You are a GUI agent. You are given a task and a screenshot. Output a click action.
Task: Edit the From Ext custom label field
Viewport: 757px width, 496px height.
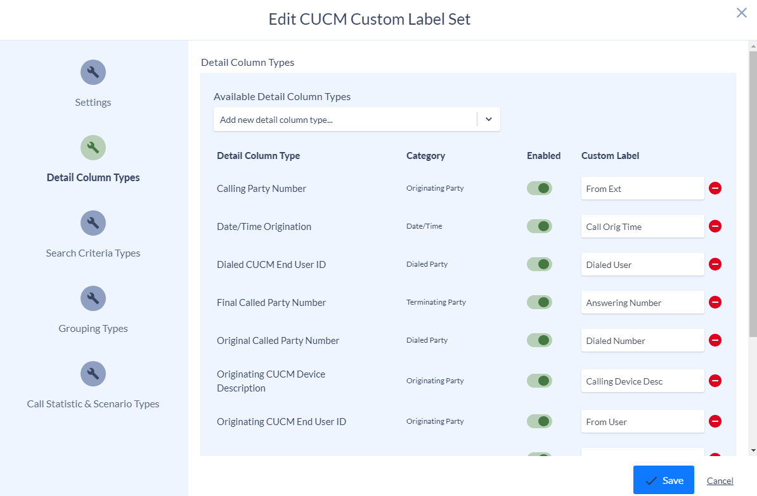click(x=643, y=188)
